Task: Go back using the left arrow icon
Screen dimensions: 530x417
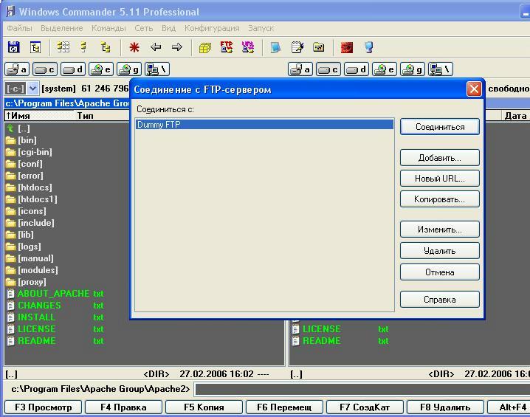Action: coord(156,47)
